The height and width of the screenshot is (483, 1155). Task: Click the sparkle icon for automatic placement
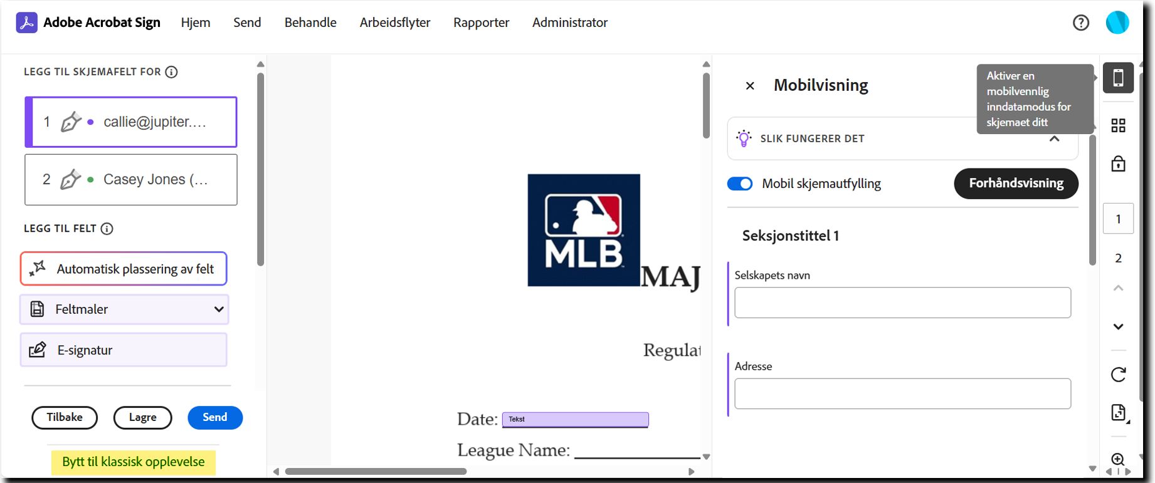pos(38,268)
